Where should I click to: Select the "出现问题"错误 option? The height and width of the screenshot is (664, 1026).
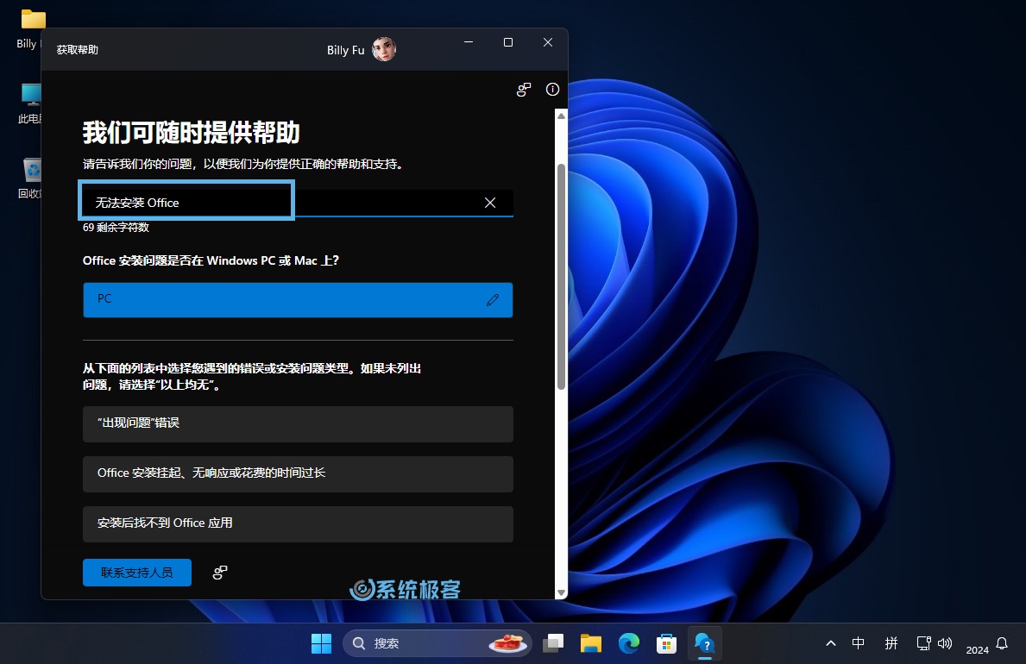click(x=298, y=424)
